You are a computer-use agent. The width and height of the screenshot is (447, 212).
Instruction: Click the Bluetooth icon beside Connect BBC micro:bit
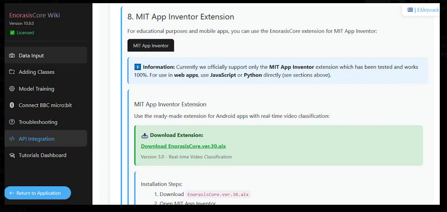(12, 105)
